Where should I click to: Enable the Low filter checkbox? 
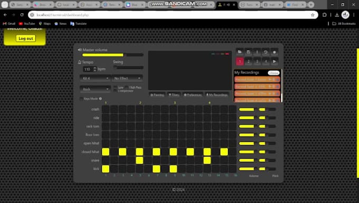(x=116, y=88)
